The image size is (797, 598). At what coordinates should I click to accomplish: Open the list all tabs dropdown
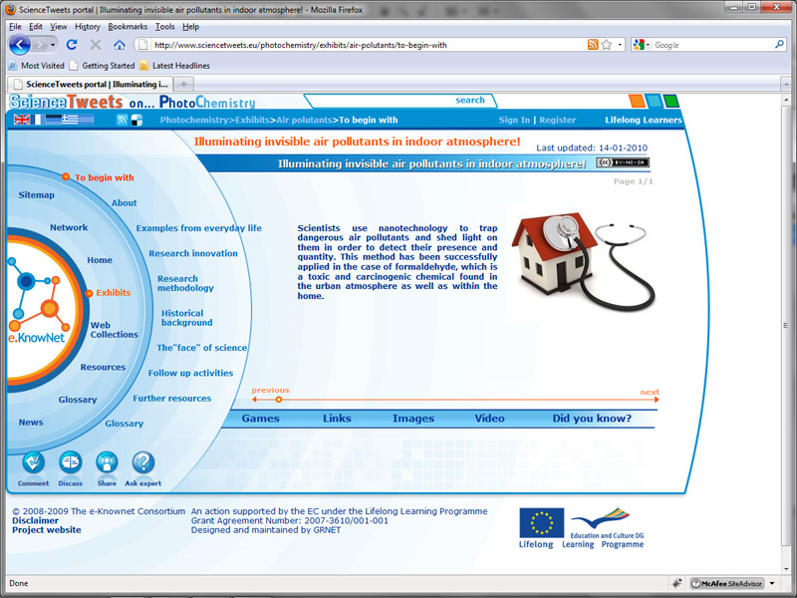point(786,84)
